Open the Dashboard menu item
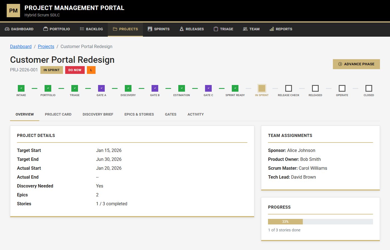The width and height of the screenshot is (390, 250). [19, 29]
